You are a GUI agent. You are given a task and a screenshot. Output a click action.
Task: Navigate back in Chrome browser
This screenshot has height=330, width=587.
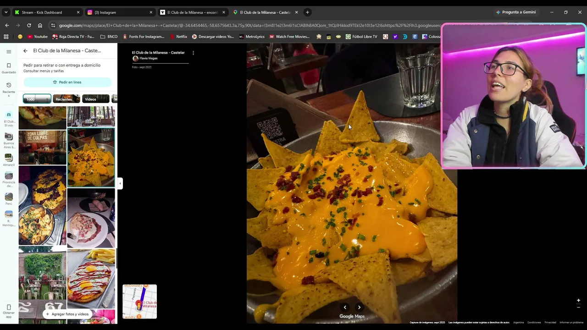point(7,26)
